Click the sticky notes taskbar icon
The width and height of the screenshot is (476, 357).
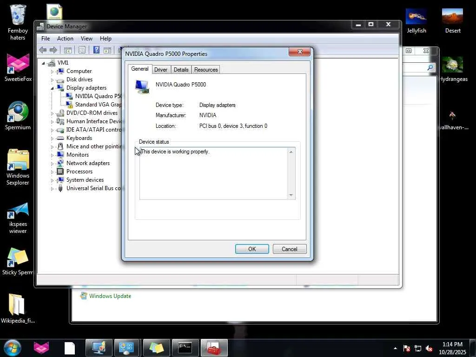click(x=156, y=348)
